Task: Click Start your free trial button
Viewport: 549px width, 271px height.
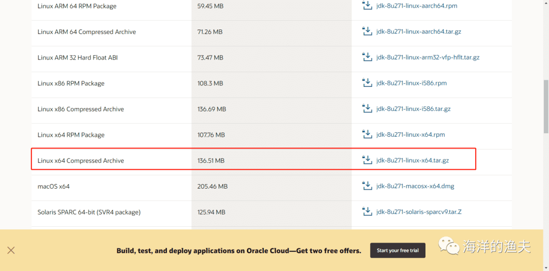Action: (398, 251)
